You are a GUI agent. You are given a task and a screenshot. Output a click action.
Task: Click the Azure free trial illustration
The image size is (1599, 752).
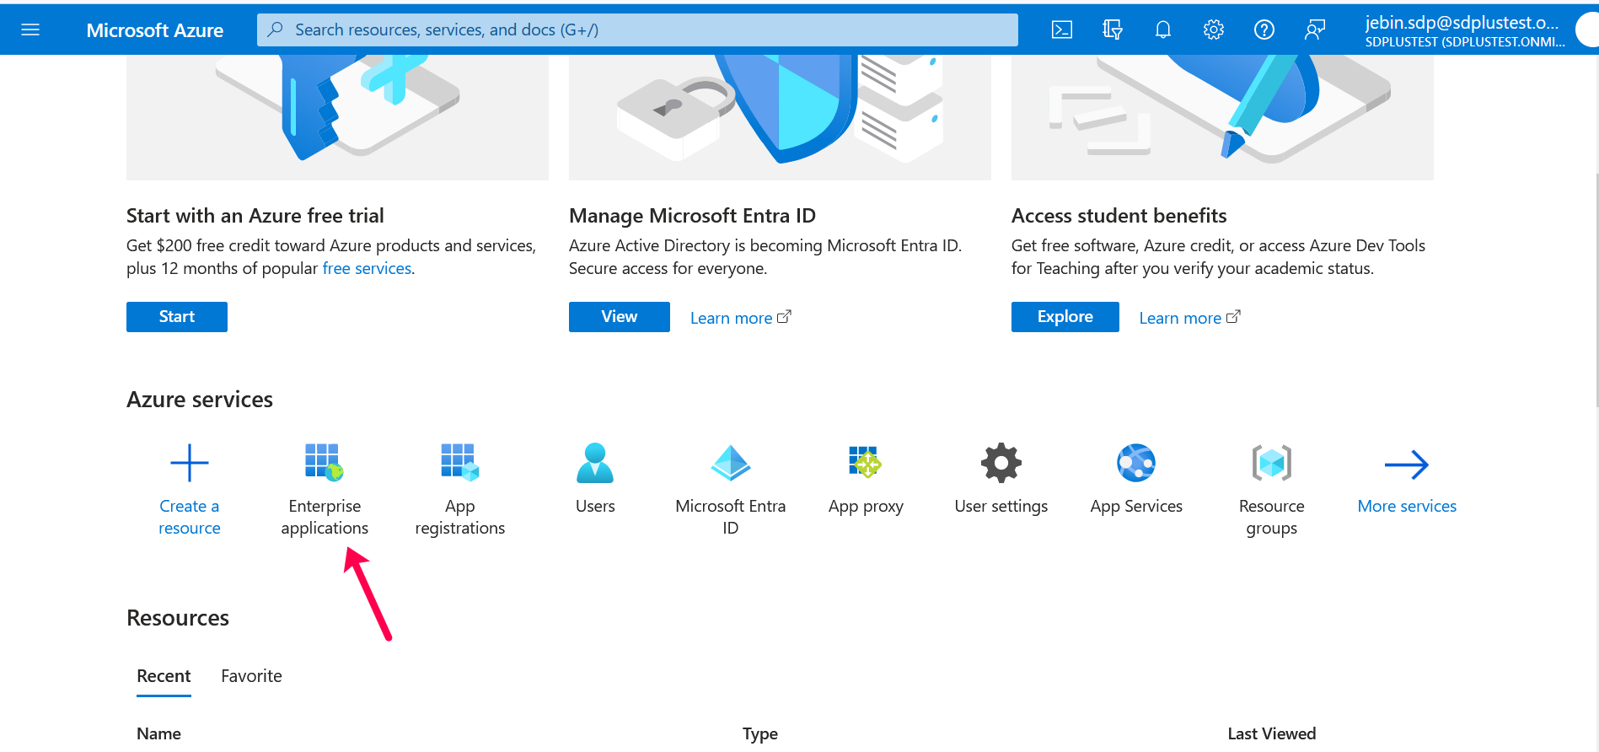coord(337,117)
